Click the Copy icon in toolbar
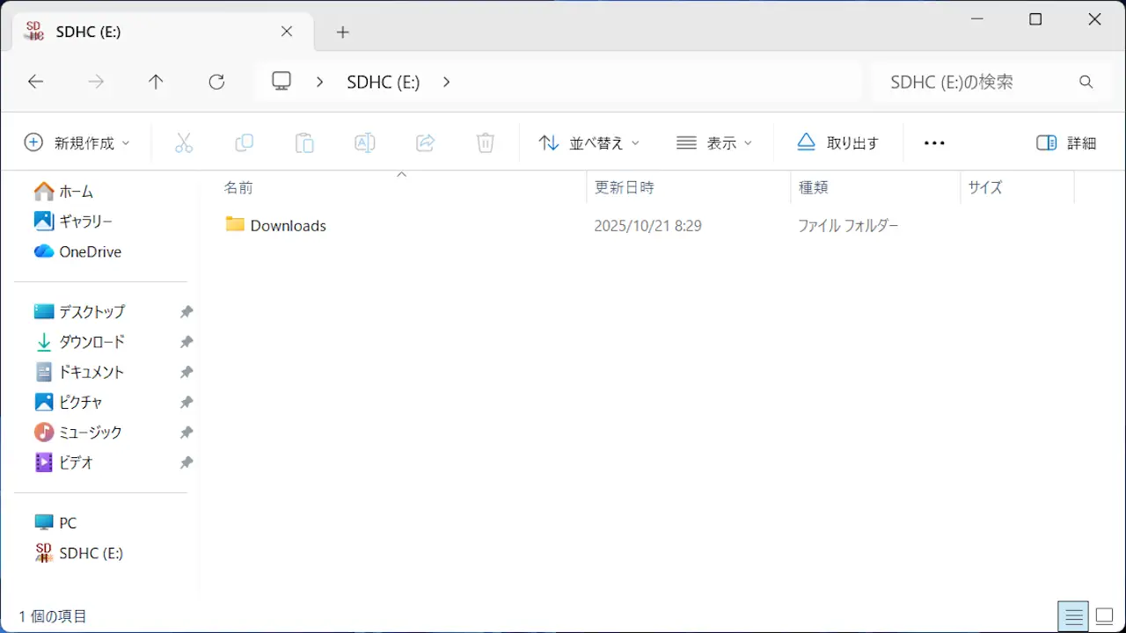This screenshot has height=633, width=1126. point(244,142)
